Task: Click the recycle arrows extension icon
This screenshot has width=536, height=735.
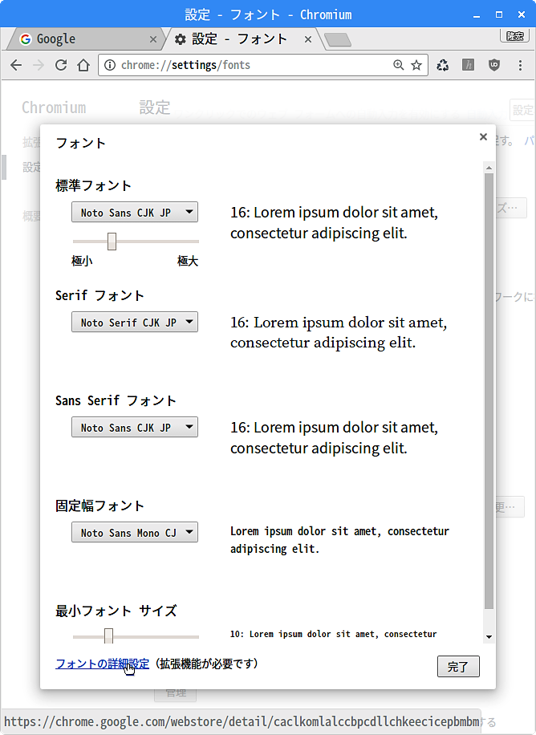Action: coord(443,65)
